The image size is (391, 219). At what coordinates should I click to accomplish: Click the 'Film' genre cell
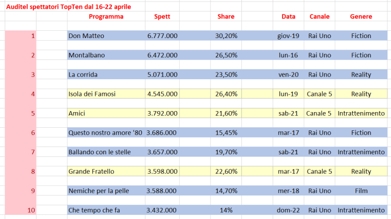pyautogui.click(x=361, y=190)
